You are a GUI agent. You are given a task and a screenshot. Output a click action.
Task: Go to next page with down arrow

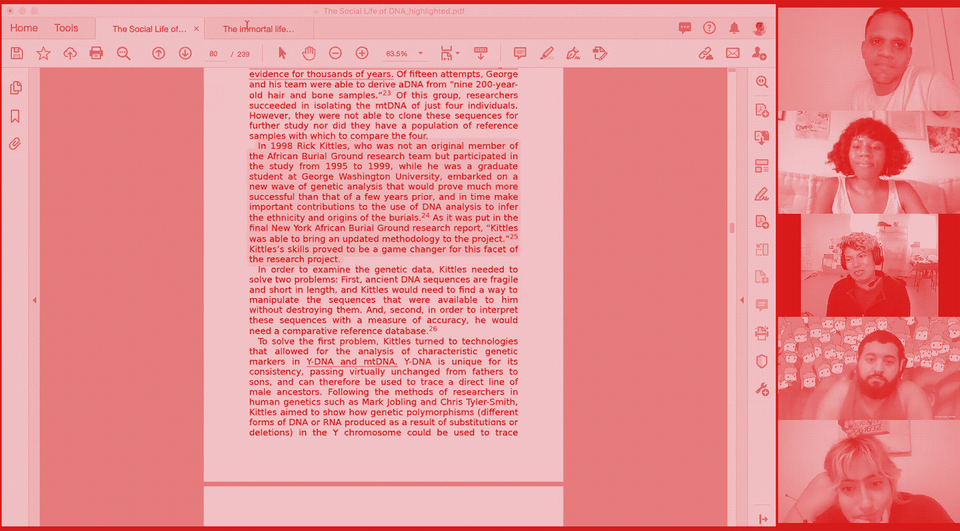click(x=185, y=53)
